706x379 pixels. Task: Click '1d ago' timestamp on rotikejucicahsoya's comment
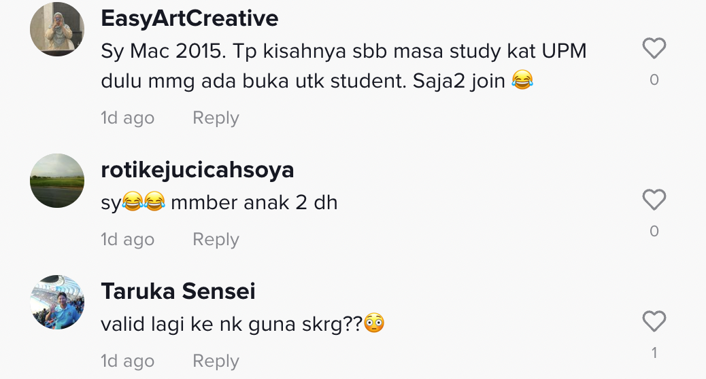coord(127,240)
